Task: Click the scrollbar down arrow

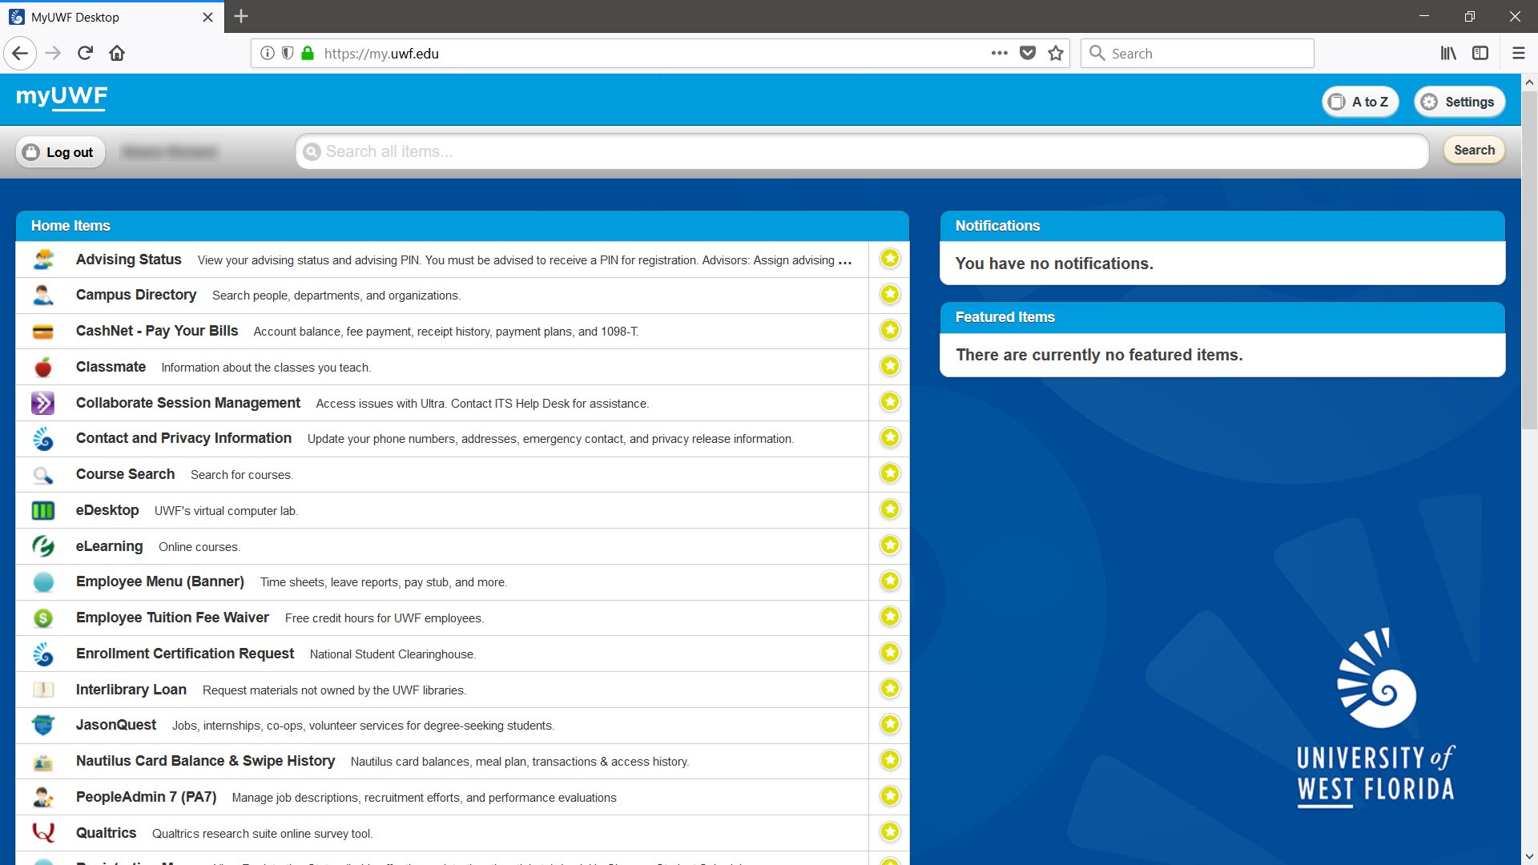Action: (x=1529, y=857)
